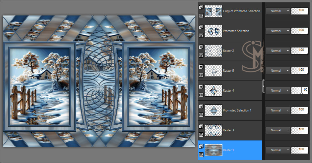Click the layer type icon of Raster 5
This screenshot has width=312, height=163.
tap(201, 66)
